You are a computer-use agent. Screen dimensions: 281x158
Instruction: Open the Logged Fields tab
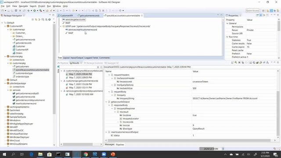[x=91, y=58]
